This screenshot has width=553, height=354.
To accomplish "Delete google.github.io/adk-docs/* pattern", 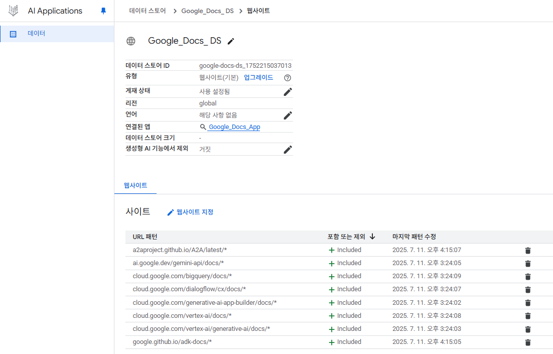I will pos(528,342).
